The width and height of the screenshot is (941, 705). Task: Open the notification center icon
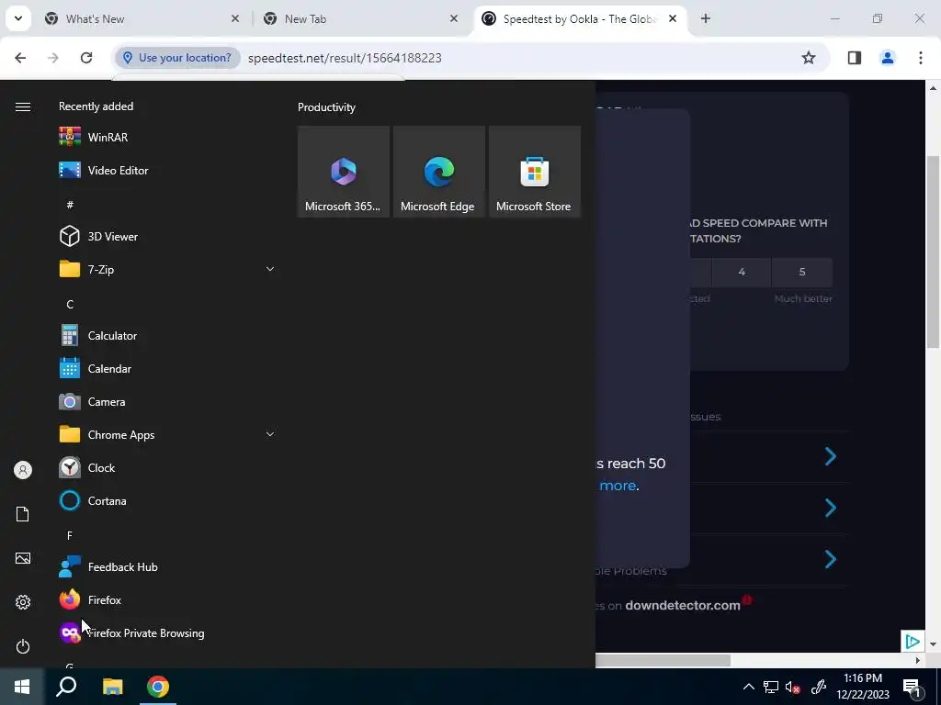coord(912,688)
